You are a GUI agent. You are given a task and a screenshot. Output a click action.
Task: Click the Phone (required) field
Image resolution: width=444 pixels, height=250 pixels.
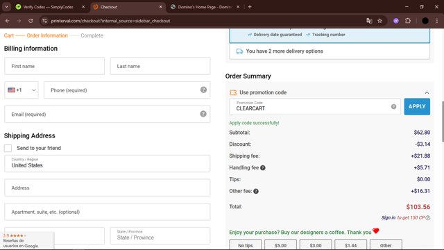coord(127,90)
